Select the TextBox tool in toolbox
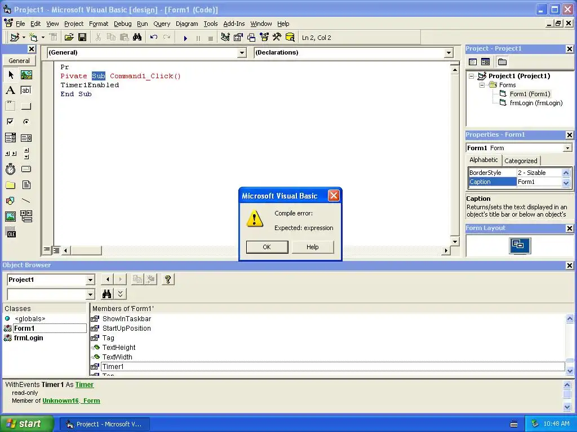This screenshot has width=577, height=432. click(x=26, y=91)
